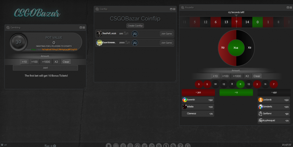Open the Home icon in the bottom dock
This screenshot has height=147, width=293.
(108, 145)
